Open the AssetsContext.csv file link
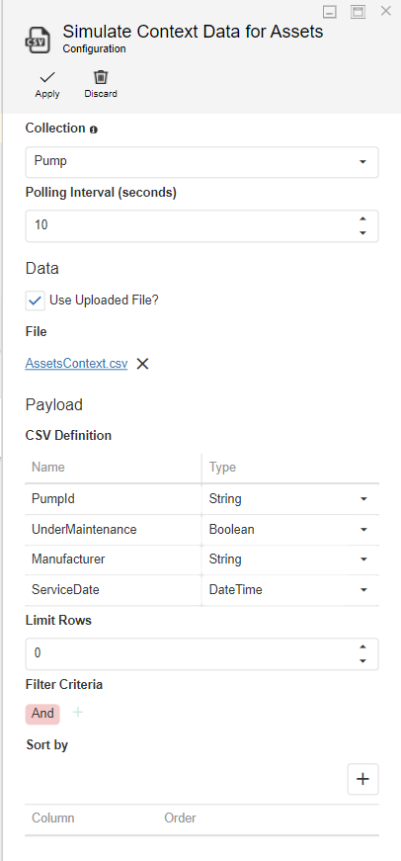The height and width of the screenshot is (861, 401). pyautogui.click(x=76, y=364)
